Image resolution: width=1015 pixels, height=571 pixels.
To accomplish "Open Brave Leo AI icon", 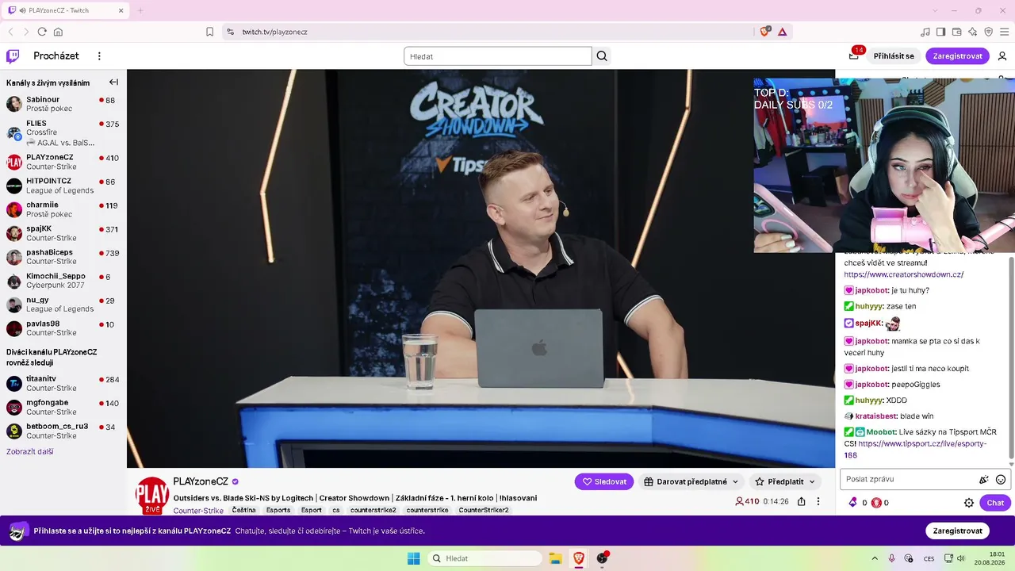I will click(972, 32).
